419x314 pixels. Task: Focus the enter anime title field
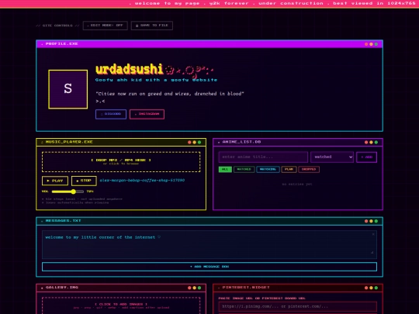coord(263,157)
